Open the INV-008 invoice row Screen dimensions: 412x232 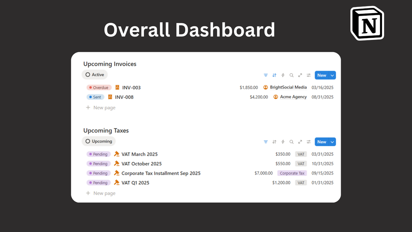124,97
